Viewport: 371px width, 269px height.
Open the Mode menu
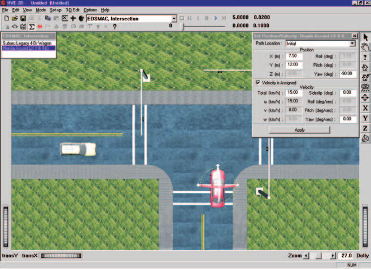[x=41, y=10]
